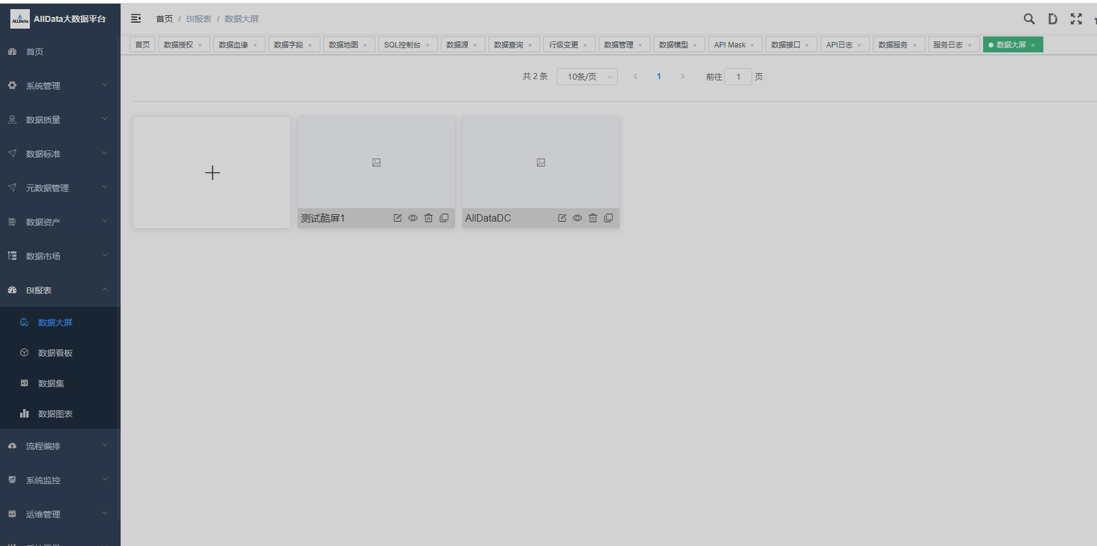Expand the 数据资产 menu
The height and width of the screenshot is (546, 1097).
click(60, 222)
